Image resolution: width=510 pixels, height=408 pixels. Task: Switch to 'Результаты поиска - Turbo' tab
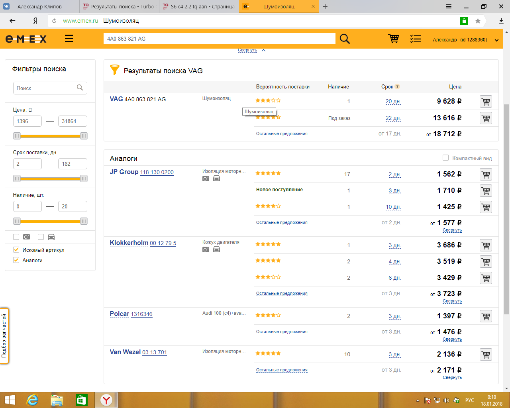tap(120, 6)
